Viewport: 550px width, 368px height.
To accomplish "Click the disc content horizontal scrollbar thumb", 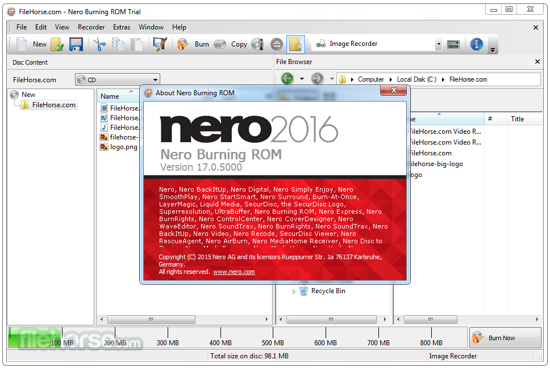I will [x=151, y=319].
